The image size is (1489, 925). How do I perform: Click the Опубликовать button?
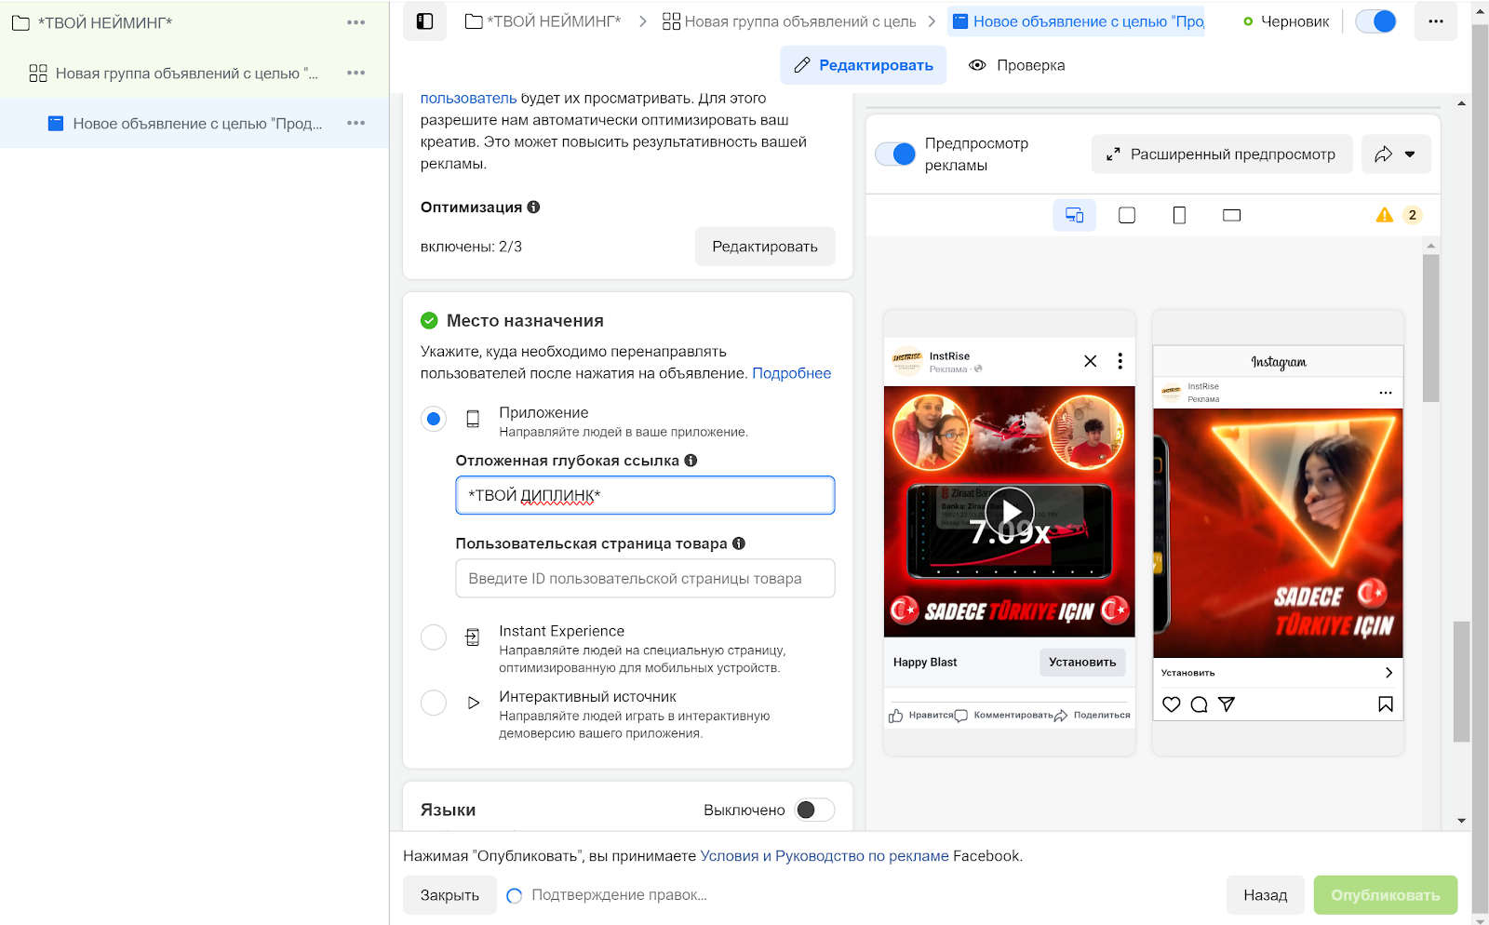pos(1386,895)
